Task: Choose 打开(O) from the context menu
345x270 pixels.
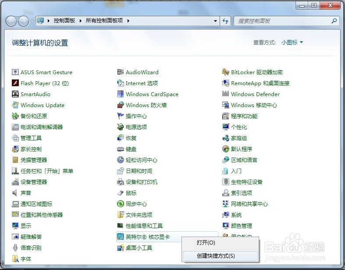Action: pyautogui.click(x=220, y=243)
